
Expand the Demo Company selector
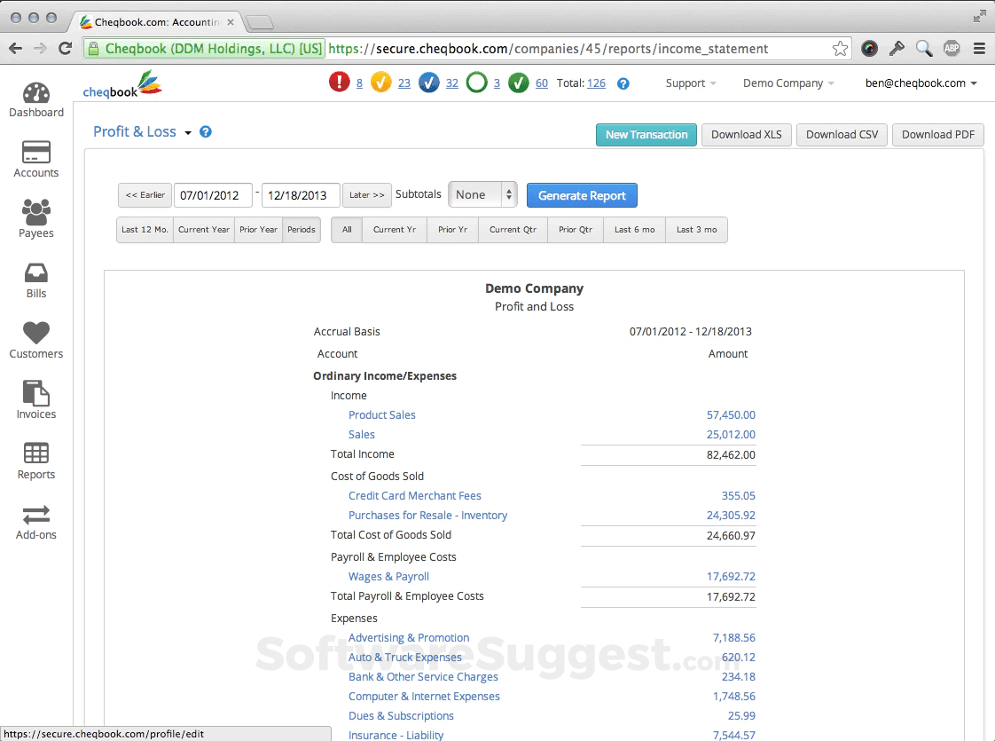(787, 83)
